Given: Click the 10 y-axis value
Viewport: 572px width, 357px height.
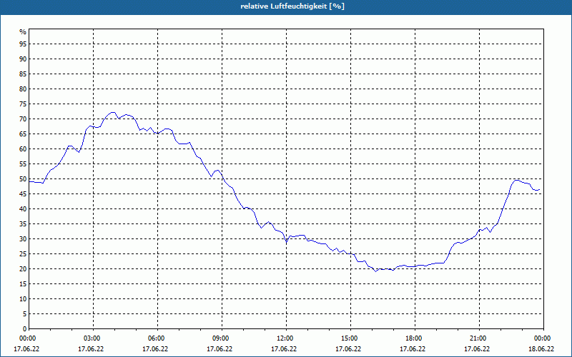Looking at the screenshot, I should tap(23, 299).
